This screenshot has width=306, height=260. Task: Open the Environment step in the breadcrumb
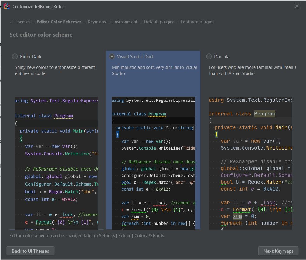(x=125, y=22)
